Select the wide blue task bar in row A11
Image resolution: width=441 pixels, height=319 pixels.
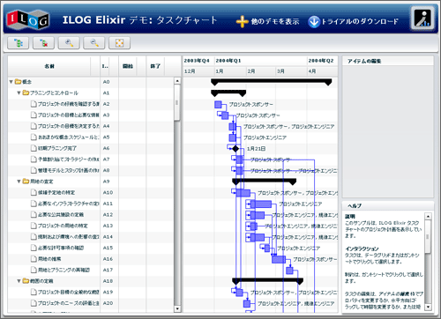[261, 204]
